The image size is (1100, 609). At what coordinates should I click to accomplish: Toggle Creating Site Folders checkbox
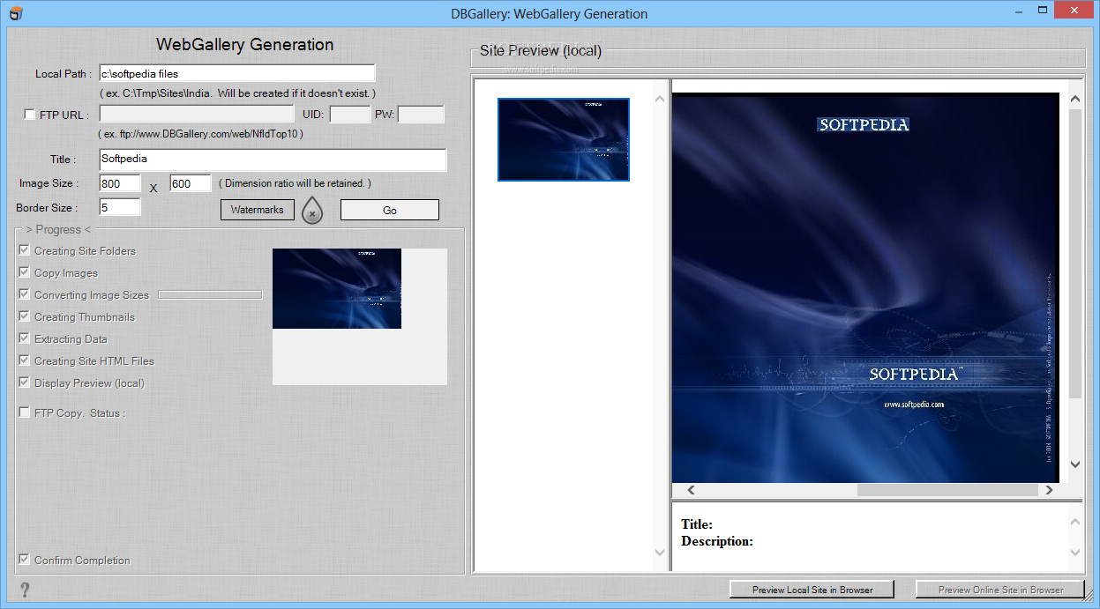pyautogui.click(x=25, y=250)
